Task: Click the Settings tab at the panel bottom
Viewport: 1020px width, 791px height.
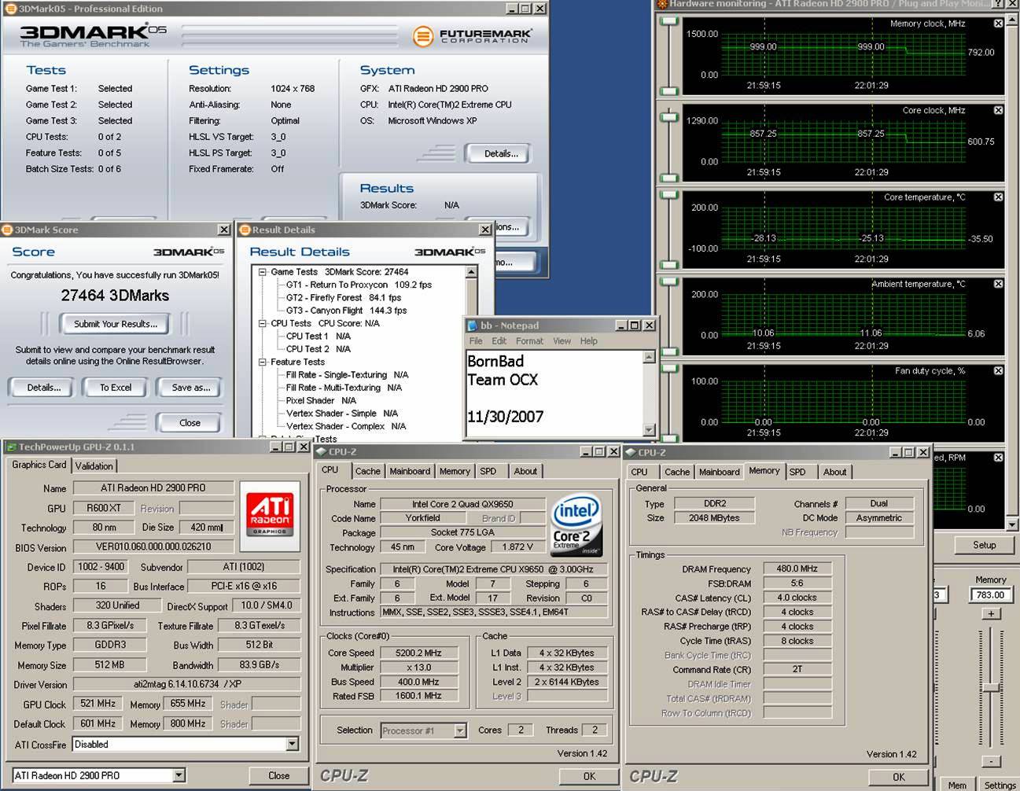Action: click(x=999, y=785)
